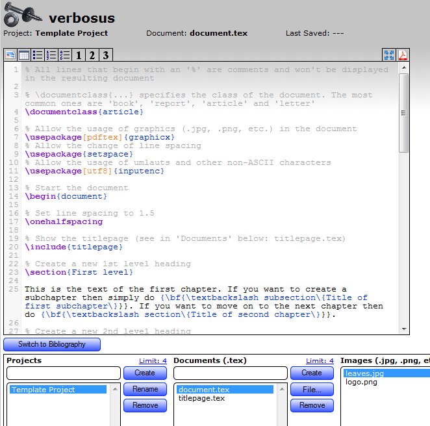Select titlepage.tex in Documents list
The width and height of the screenshot is (430, 426).
tap(201, 398)
